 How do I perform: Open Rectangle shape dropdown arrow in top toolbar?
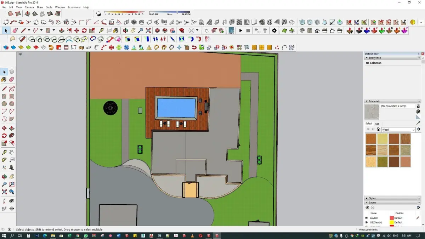click(53, 30)
